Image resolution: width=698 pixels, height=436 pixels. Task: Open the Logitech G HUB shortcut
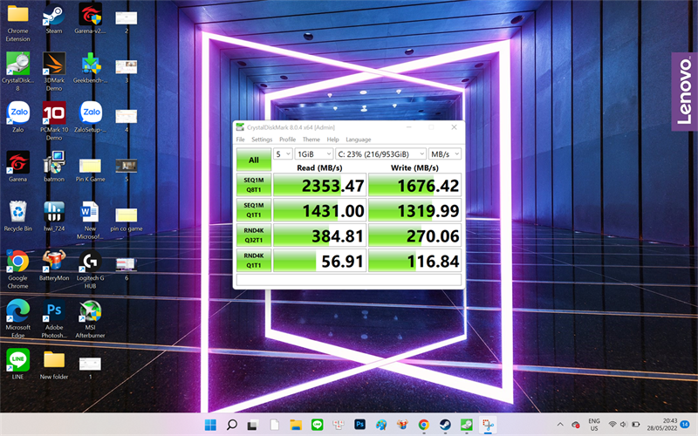click(x=91, y=269)
